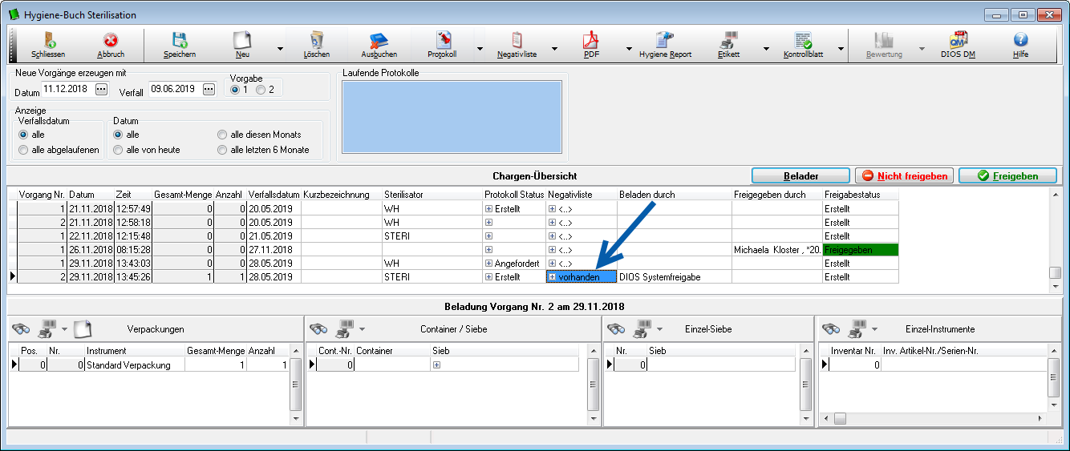Expand Sieb cell plus sign in Container panel
This screenshot has width=1070, height=451.
click(x=436, y=364)
